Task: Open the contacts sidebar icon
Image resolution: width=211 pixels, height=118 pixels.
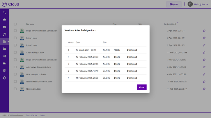Action: tap(4, 63)
